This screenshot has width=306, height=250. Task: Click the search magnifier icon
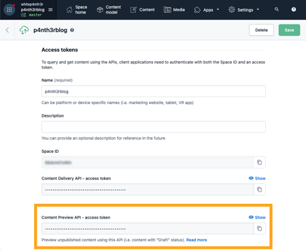click(x=277, y=10)
